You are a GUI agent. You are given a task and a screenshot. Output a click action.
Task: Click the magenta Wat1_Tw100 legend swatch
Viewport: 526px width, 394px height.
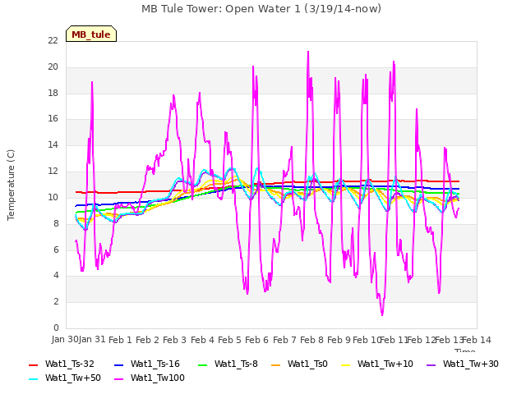(x=119, y=379)
